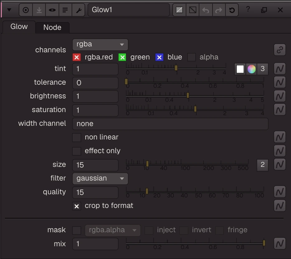Toggle the green channel checkbox
The image size is (291, 259).
click(x=122, y=57)
